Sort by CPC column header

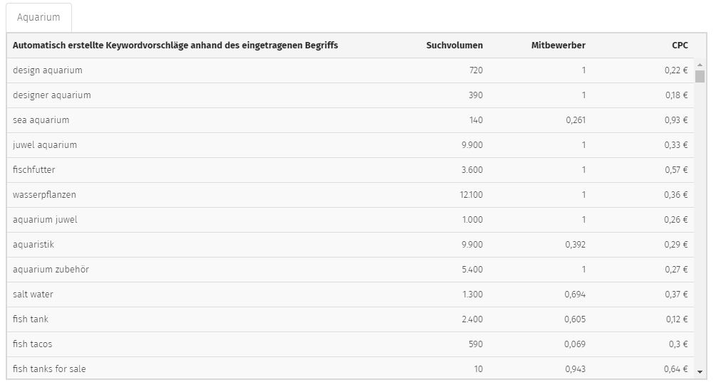click(680, 45)
